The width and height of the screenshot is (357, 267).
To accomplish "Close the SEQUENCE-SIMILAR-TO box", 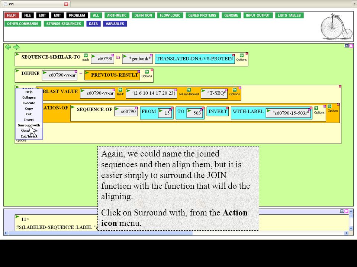I will 247,53.
